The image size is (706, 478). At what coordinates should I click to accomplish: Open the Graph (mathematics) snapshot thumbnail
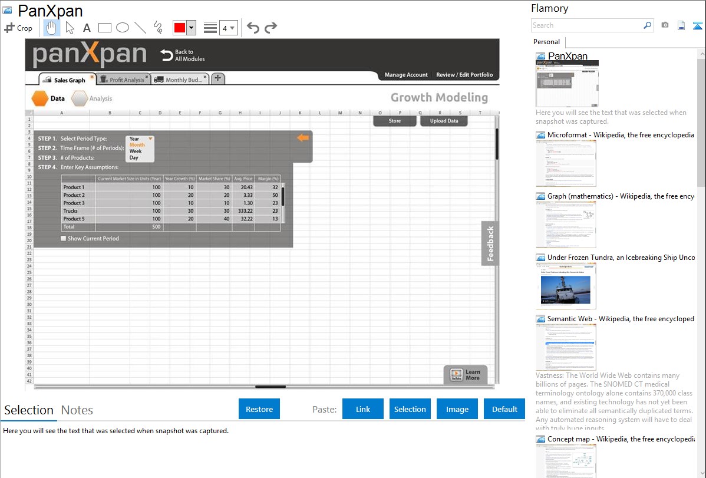point(566,225)
